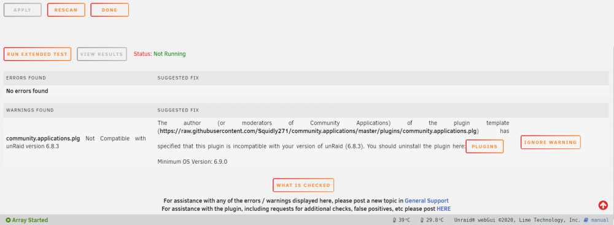Open the Plugins page button
The height and width of the screenshot is (225, 614).
484,147
